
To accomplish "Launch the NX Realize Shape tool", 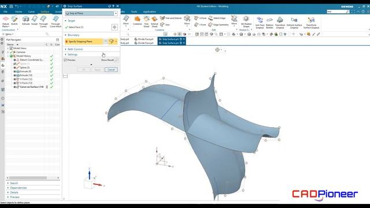I will [x=246, y=21].
